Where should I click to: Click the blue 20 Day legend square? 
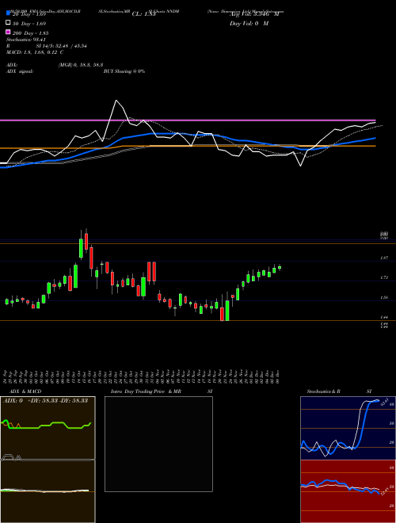pos(8,13)
